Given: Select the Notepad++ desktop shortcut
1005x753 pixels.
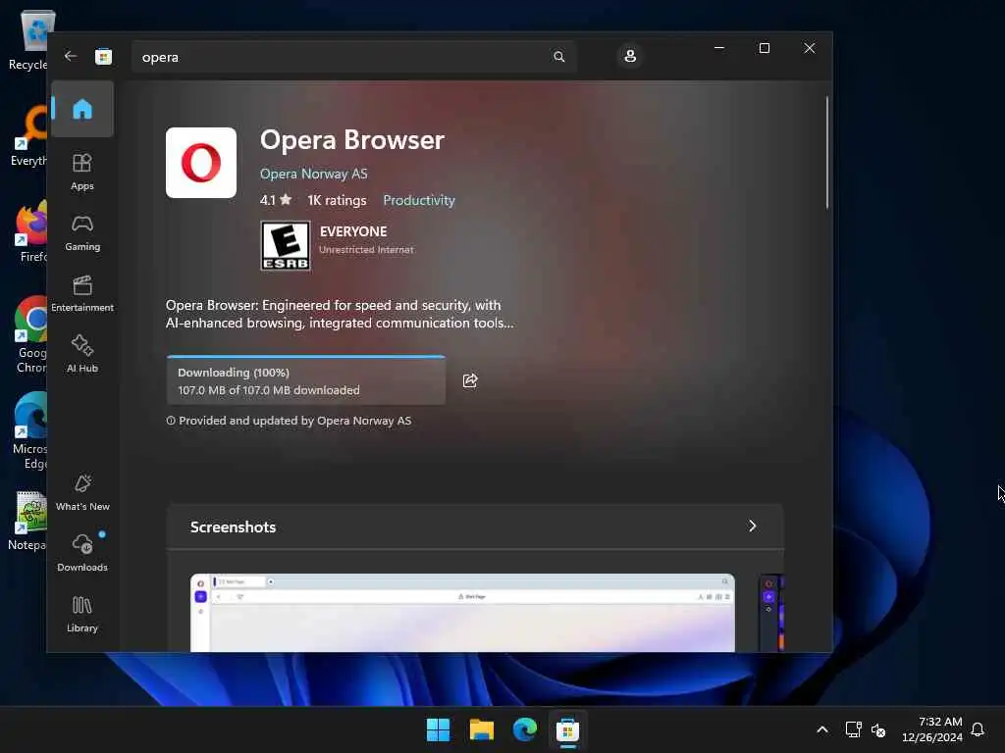Looking at the screenshot, I should click(x=28, y=522).
